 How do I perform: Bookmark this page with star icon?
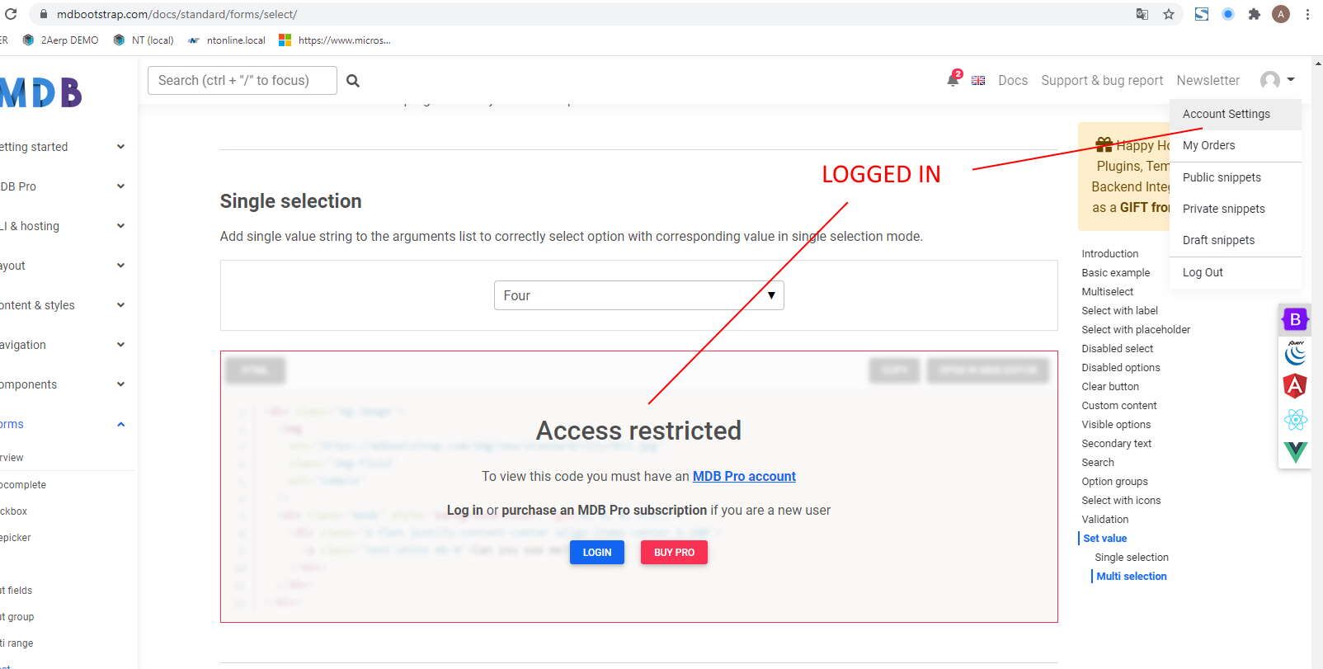tap(1169, 14)
